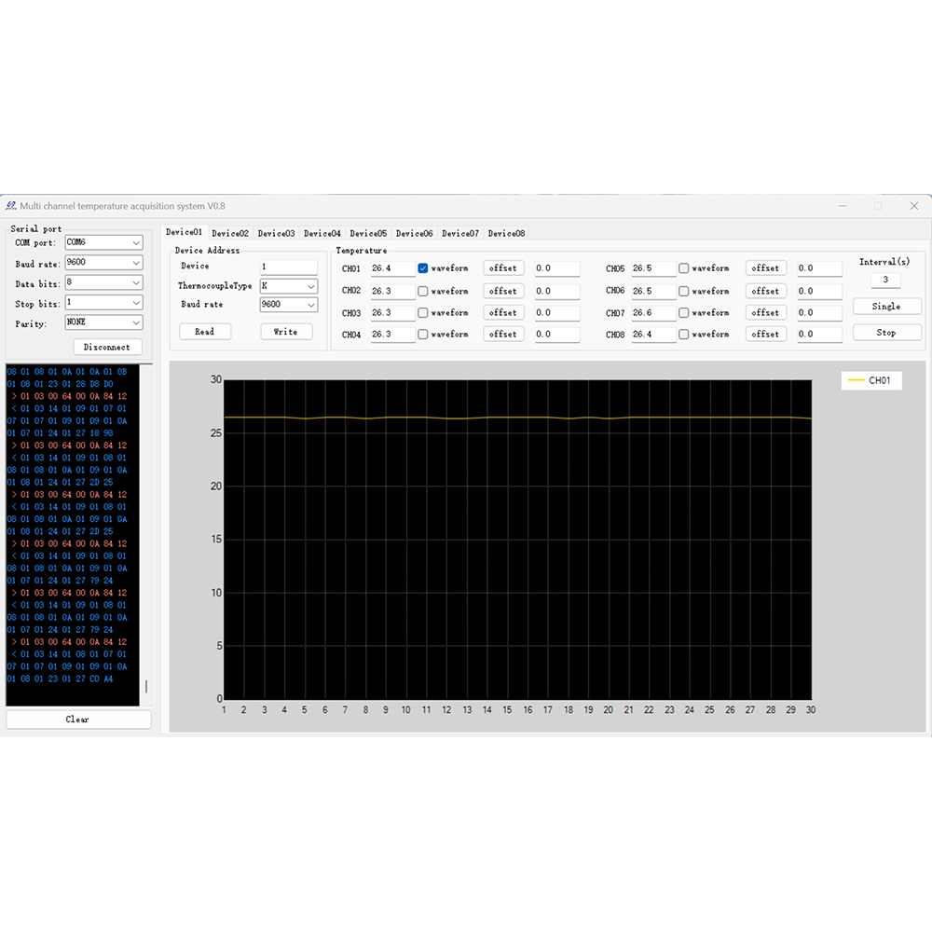
Task: Clear the serial log output
Action: [x=78, y=720]
